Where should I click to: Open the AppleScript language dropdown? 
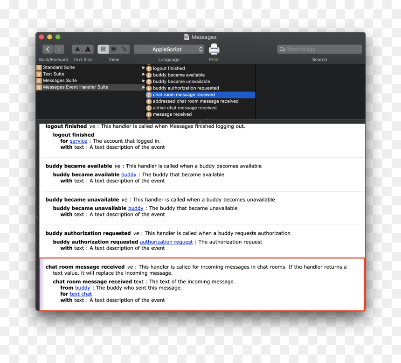[x=169, y=49]
